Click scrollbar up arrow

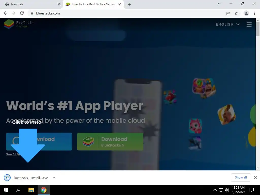(x=258, y=20)
